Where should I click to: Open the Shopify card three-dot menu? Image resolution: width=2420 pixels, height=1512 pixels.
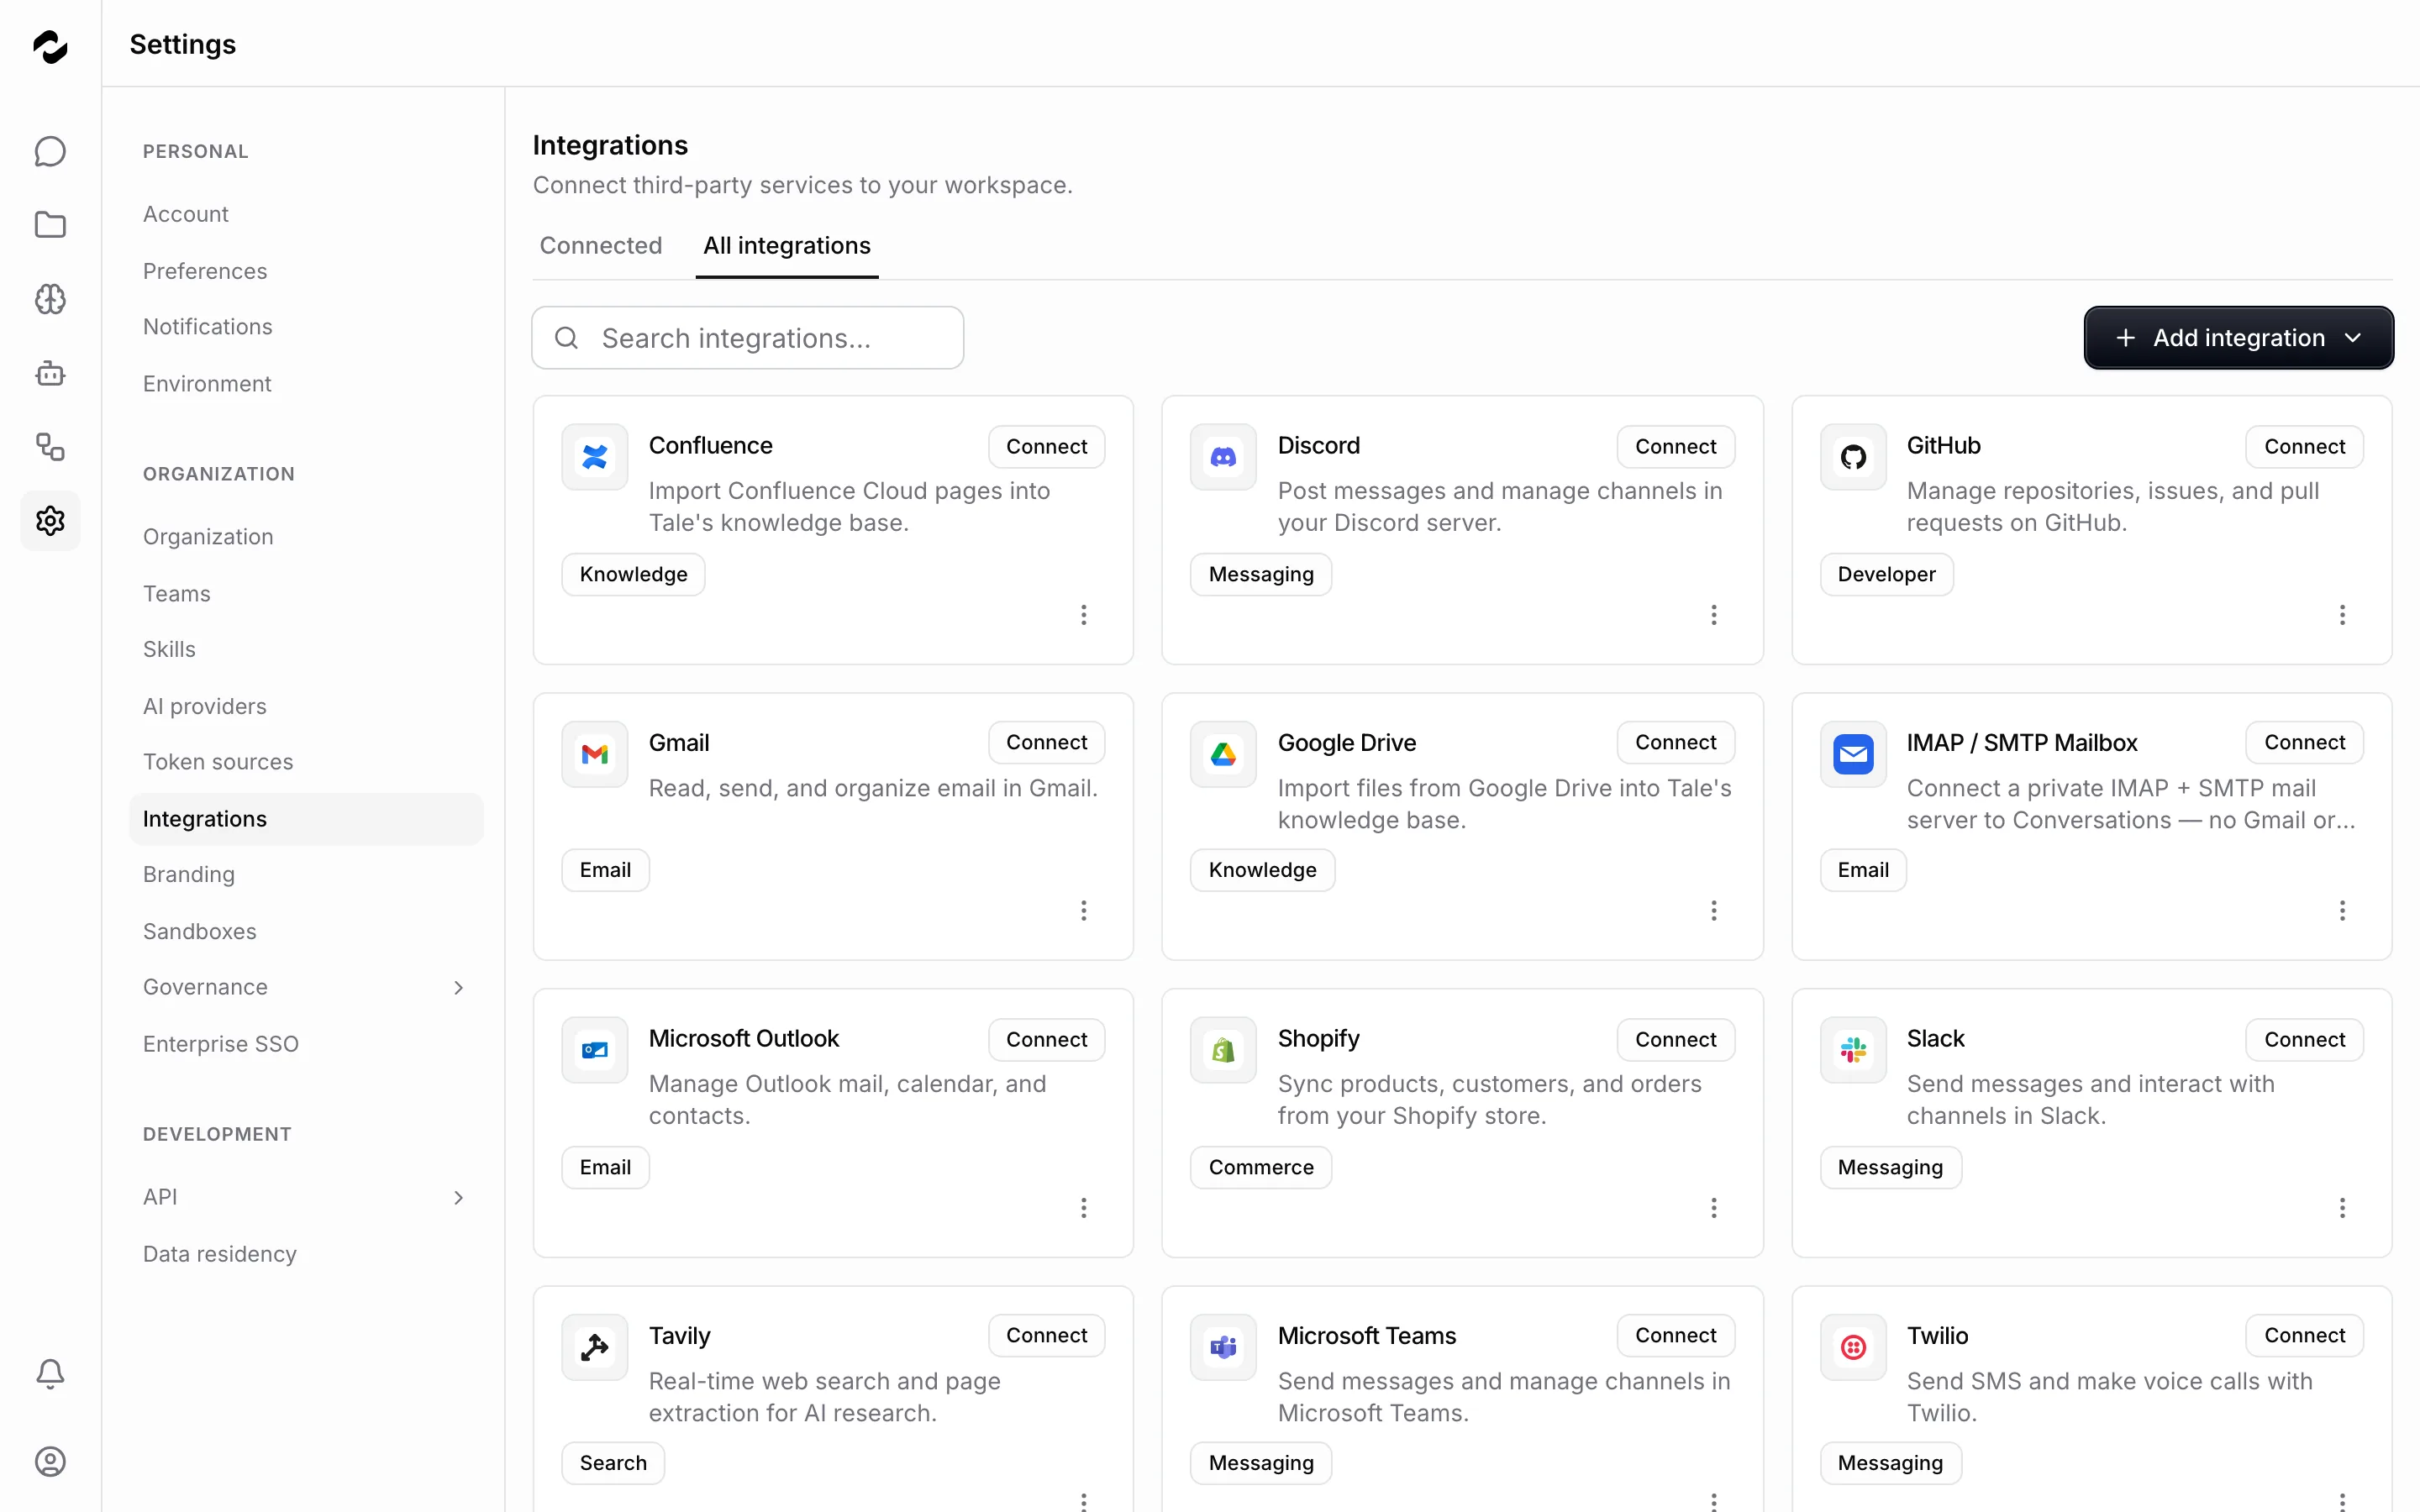tap(1713, 1207)
